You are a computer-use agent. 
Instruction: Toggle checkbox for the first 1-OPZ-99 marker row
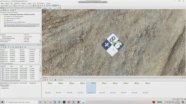[x=1, y=68]
